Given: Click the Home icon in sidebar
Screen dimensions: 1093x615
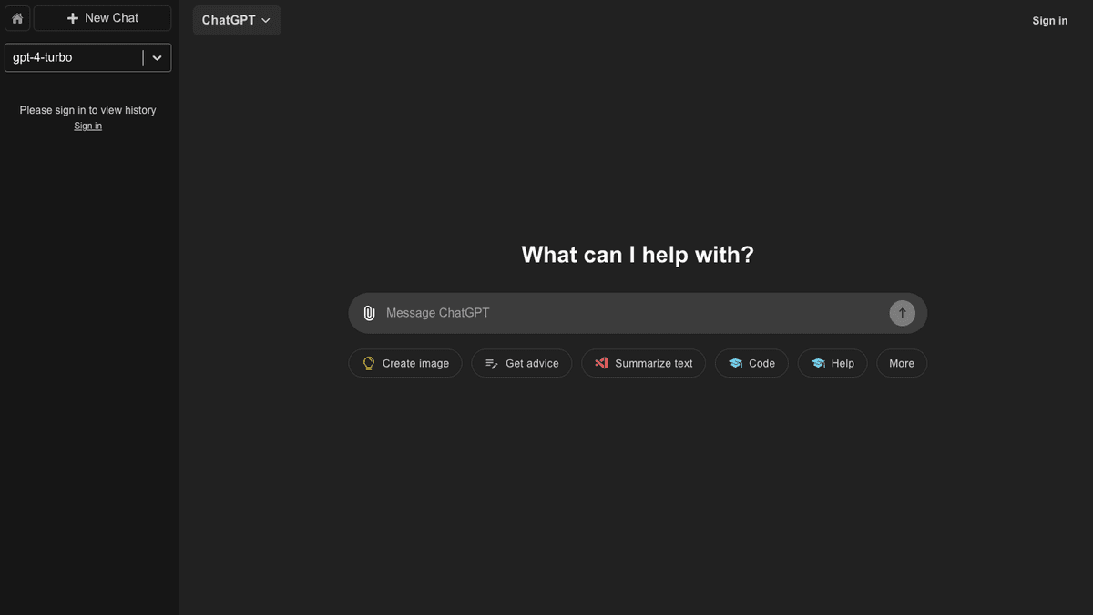Looking at the screenshot, I should tap(17, 18).
